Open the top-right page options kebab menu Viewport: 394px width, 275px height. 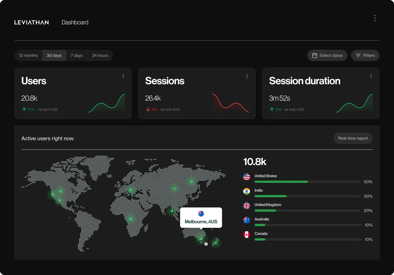[x=375, y=18]
